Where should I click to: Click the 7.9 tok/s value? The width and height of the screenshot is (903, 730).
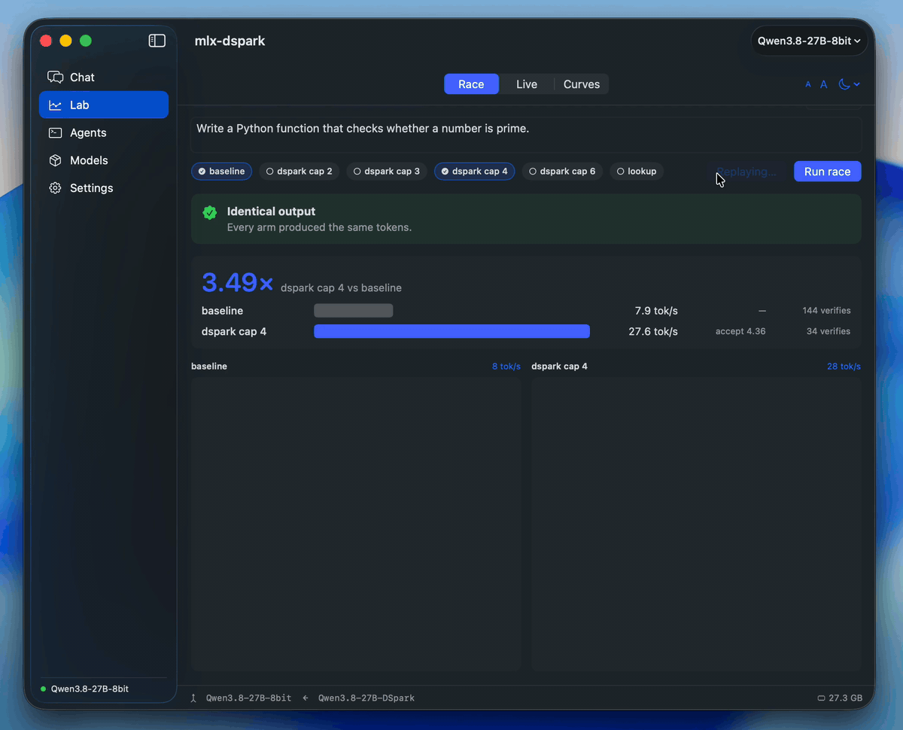click(656, 311)
